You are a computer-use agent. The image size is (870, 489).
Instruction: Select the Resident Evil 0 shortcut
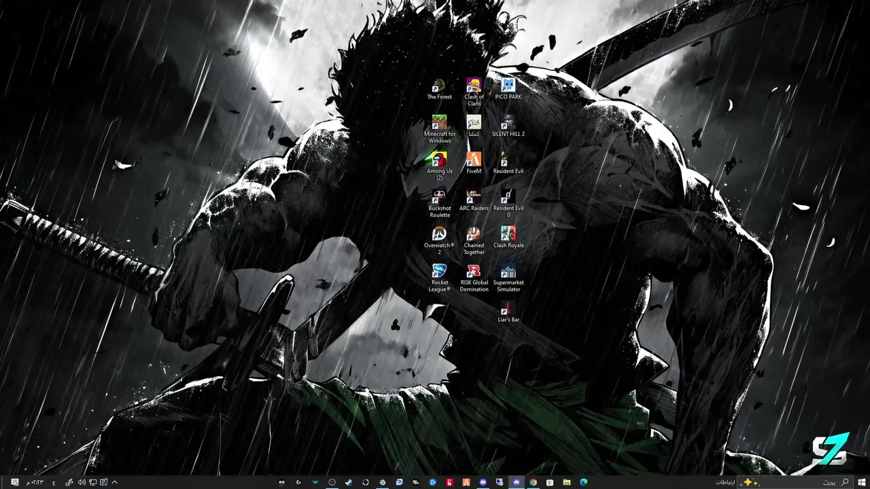click(508, 204)
